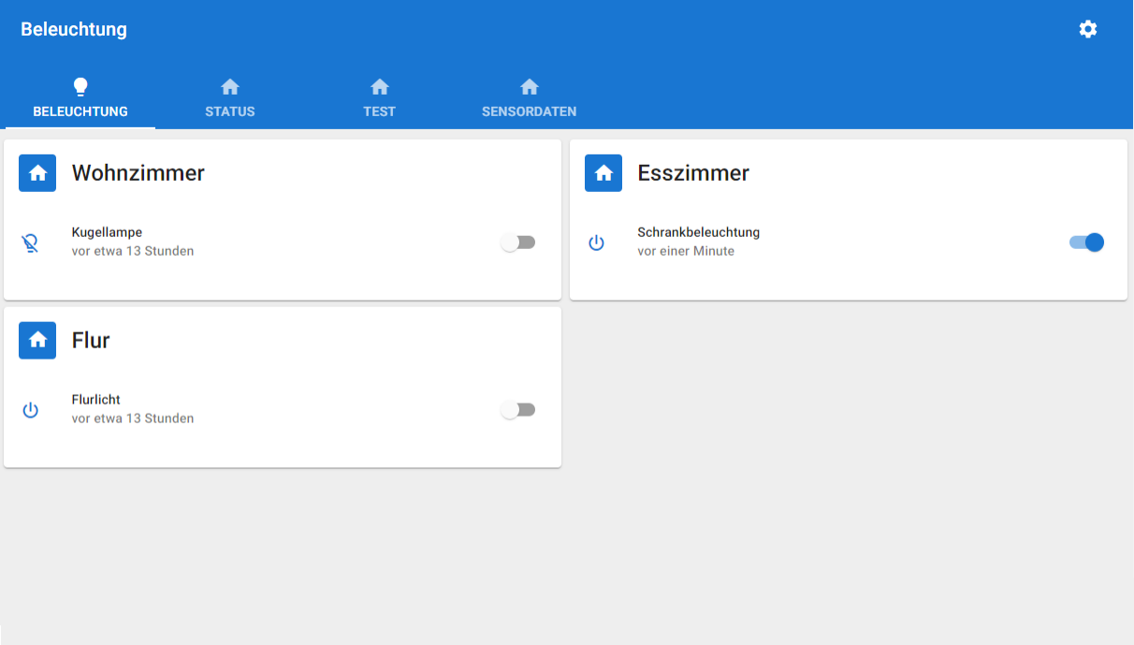Click the Flur card title
Image resolution: width=1134 pixels, height=645 pixels.
[x=91, y=341]
